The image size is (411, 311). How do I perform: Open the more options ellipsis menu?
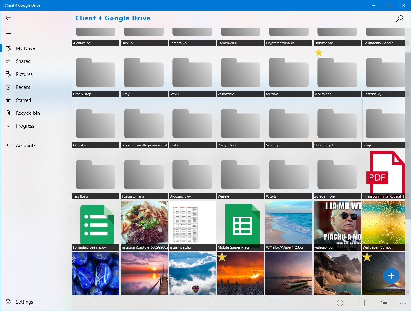tap(403, 303)
